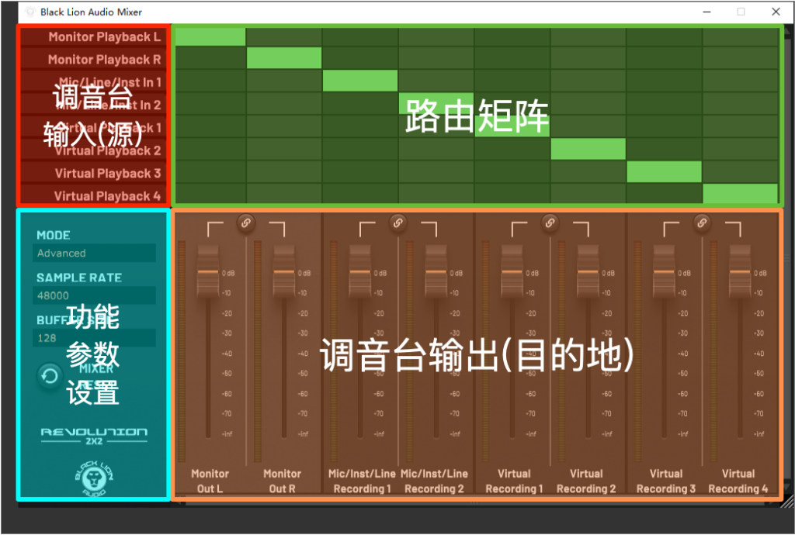Disable Monitor Playback R to Monitor Out R cell
This screenshot has width=795, height=535.
click(284, 58)
